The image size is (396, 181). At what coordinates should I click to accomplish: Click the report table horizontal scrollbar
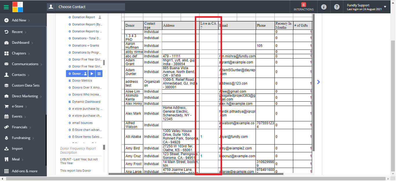(x=196, y=174)
